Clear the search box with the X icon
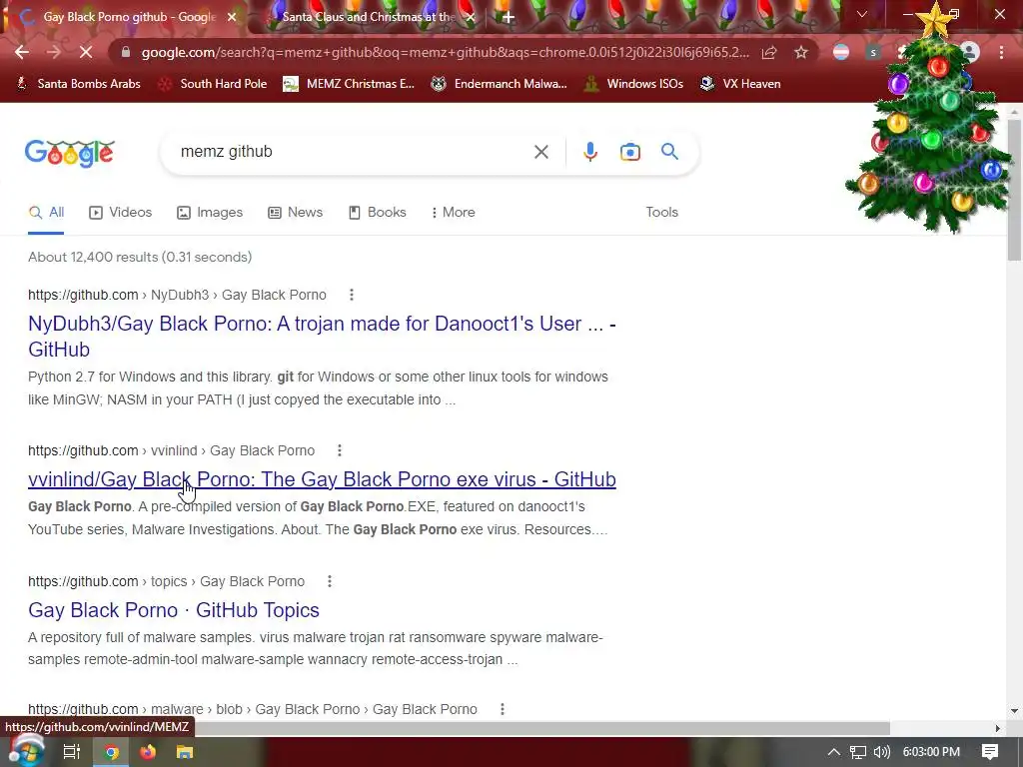The height and width of the screenshot is (767, 1023). point(540,152)
